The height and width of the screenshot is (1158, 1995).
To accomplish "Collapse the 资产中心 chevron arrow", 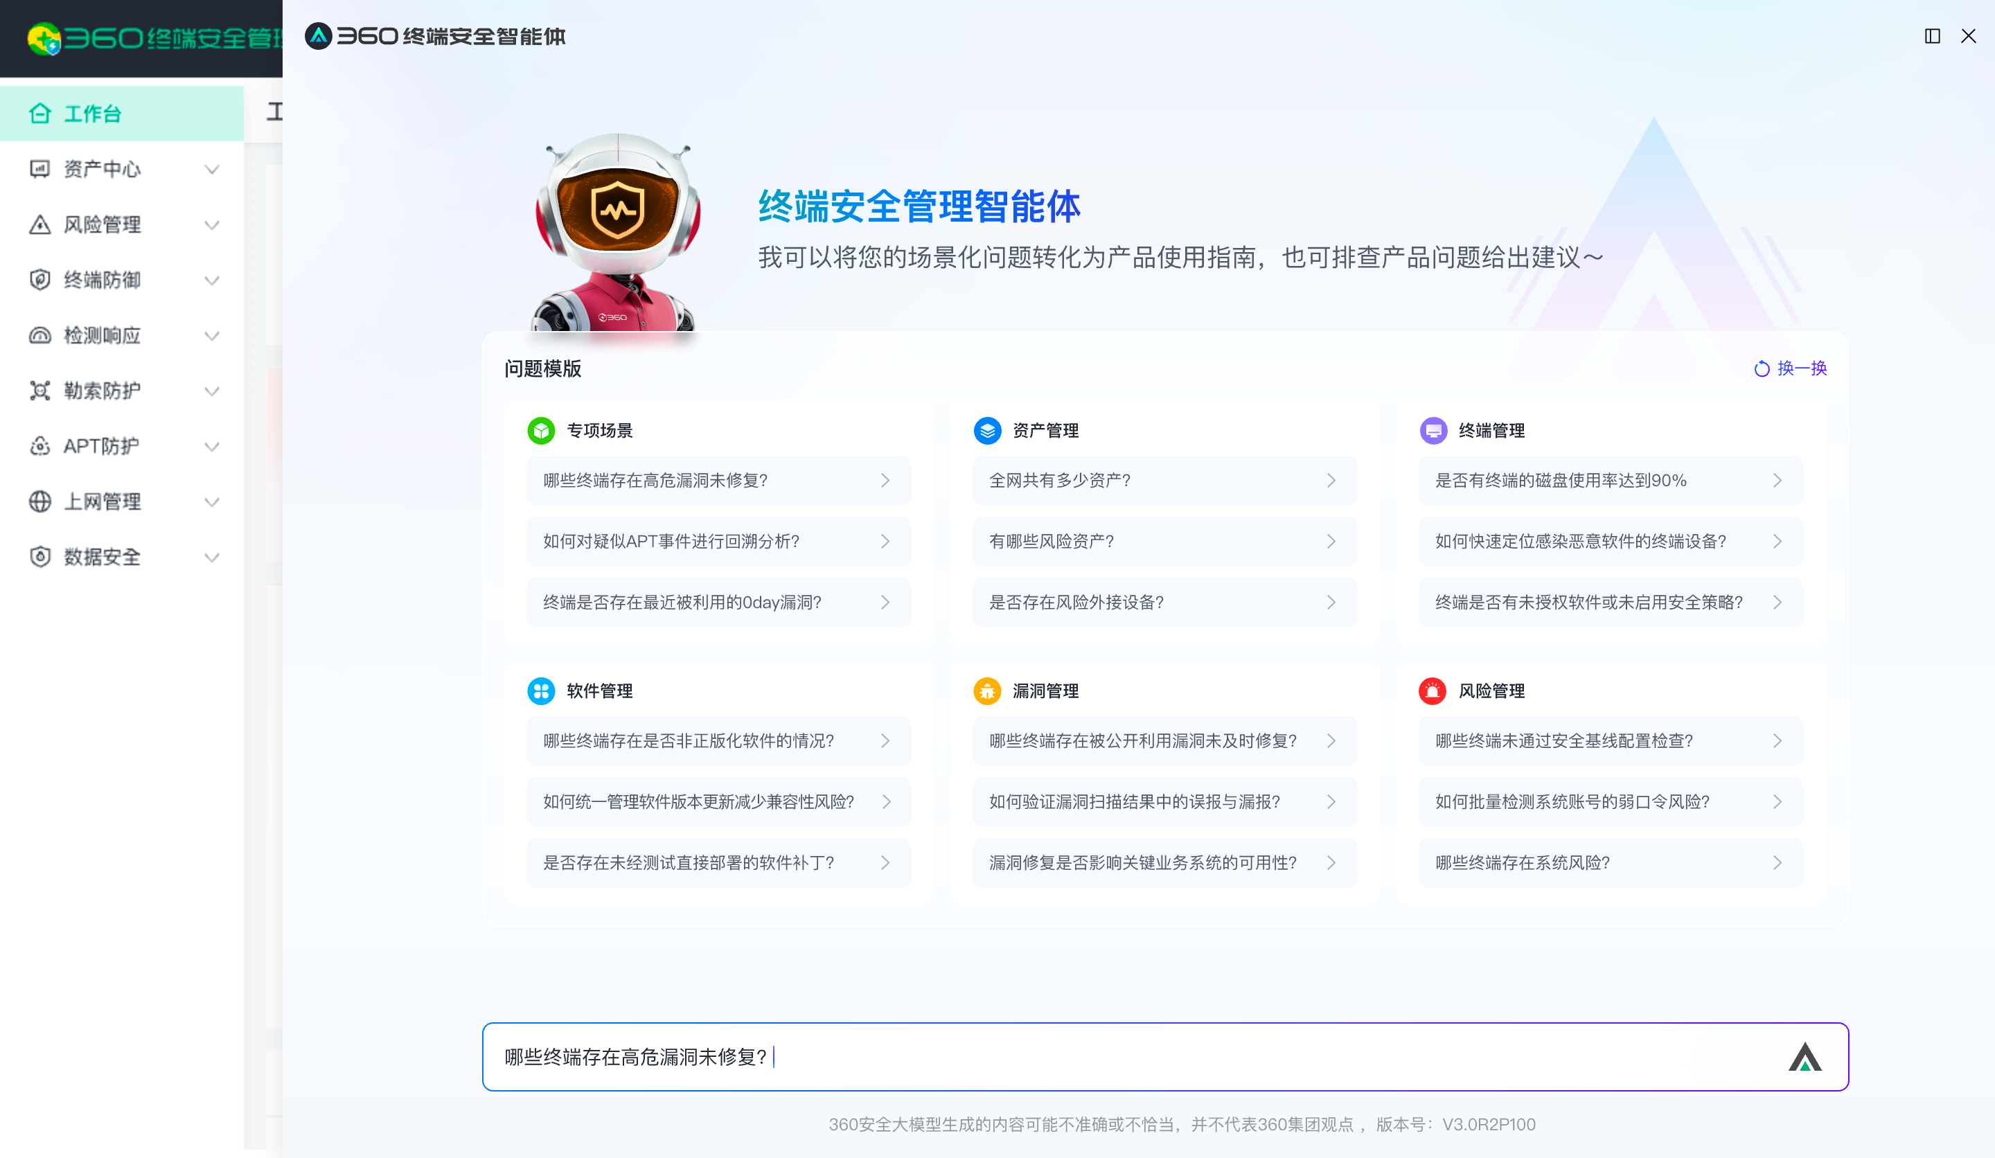I will (211, 168).
